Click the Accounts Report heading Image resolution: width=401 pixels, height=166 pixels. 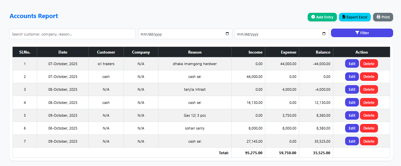[34, 16]
